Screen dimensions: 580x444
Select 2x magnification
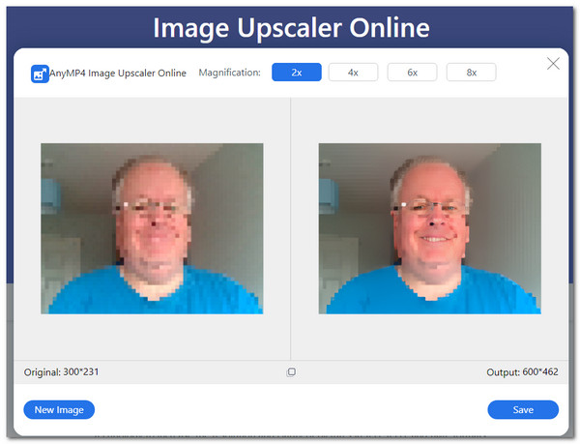[x=297, y=73]
